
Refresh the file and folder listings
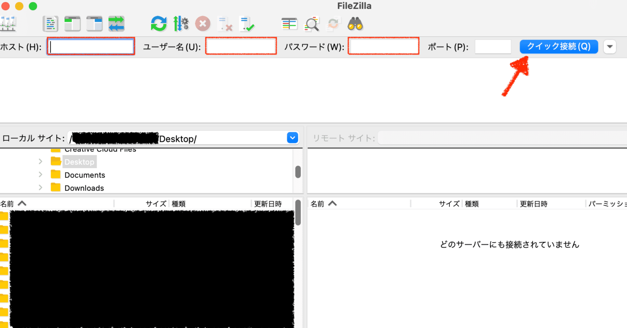[159, 24]
